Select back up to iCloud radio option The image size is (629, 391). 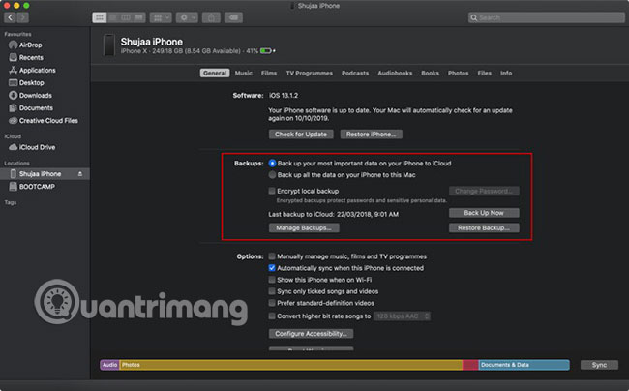[x=272, y=164]
